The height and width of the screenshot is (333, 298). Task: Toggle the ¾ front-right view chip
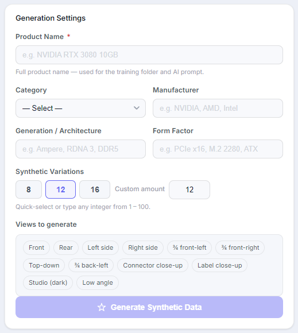[x=240, y=247]
